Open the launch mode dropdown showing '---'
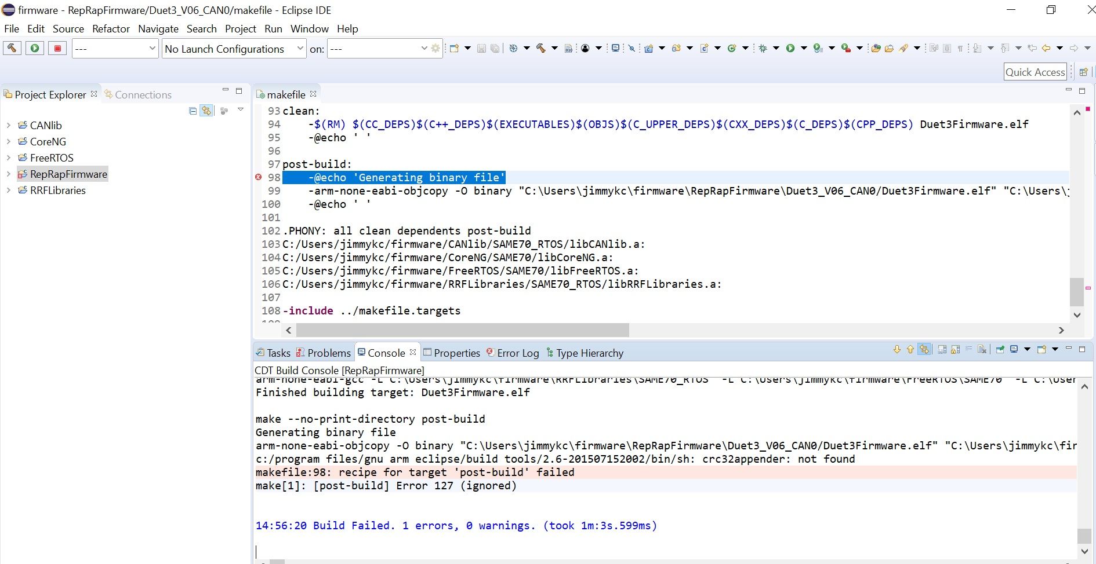This screenshot has height=564, width=1096. pos(115,49)
